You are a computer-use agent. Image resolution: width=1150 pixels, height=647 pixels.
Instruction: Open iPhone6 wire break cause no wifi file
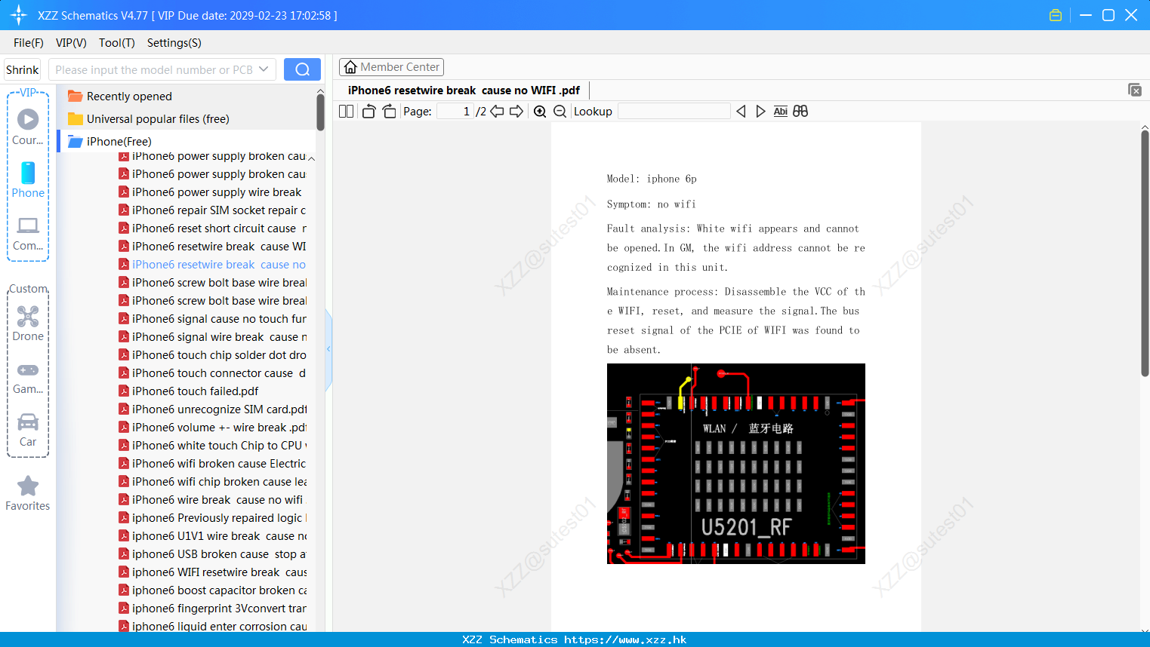point(211,500)
